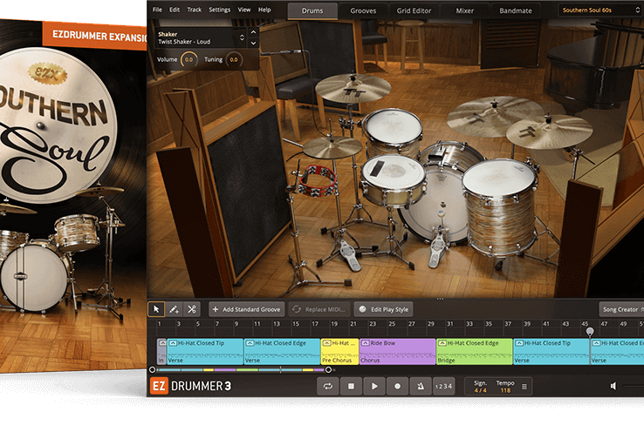
Task: Open the Mixer tab
Action: (x=465, y=10)
